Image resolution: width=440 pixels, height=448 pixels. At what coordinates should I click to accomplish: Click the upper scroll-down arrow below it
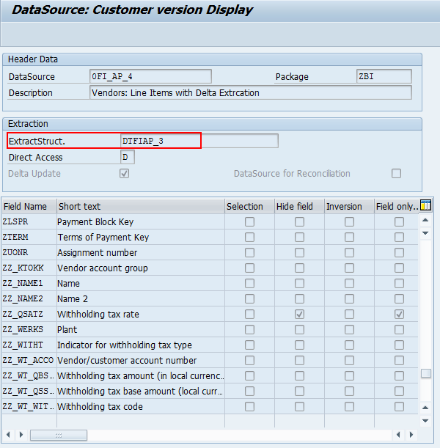tap(425, 233)
